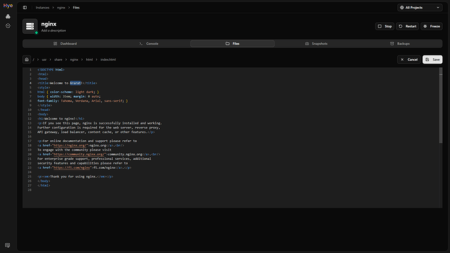Open the All Projects dropdown

click(420, 7)
